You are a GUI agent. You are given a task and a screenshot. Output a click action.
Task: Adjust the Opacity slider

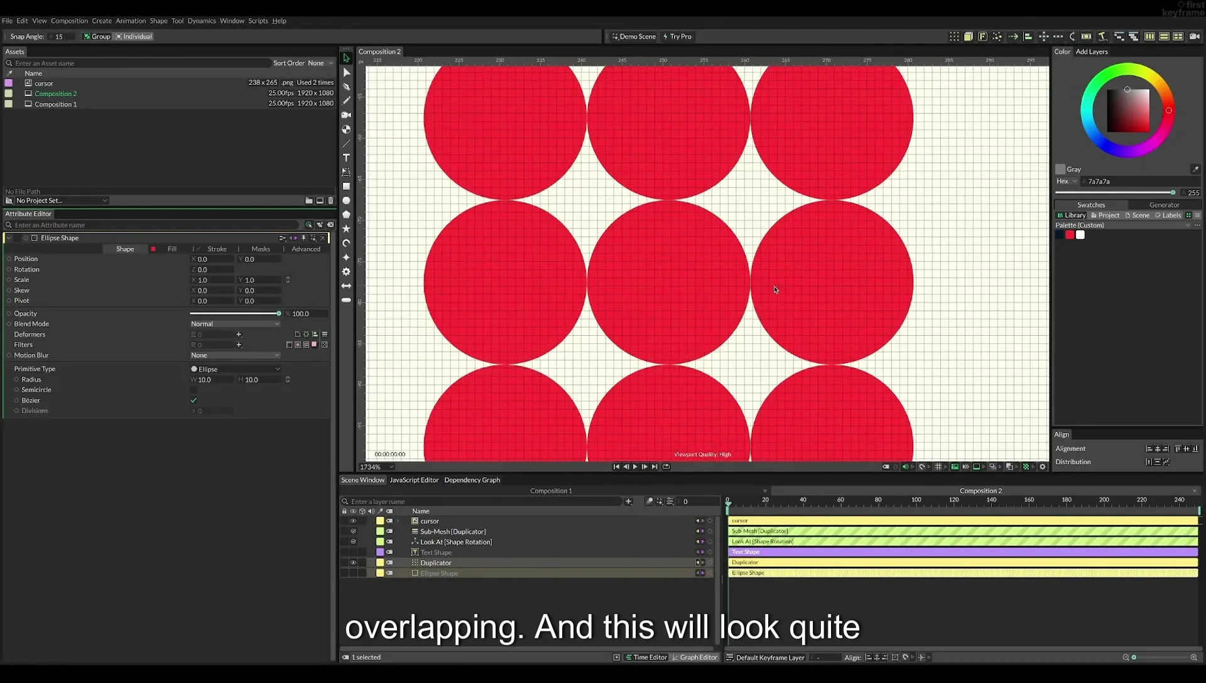point(235,314)
